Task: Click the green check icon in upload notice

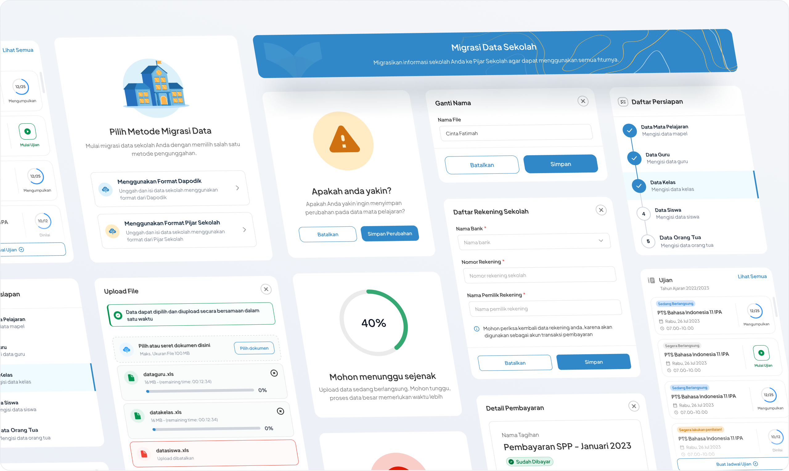Action: pos(118,315)
